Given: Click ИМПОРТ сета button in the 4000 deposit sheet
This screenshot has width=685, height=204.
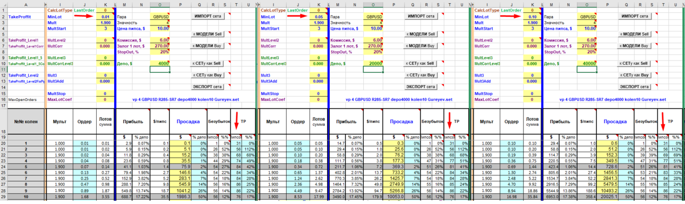Looking at the screenshot, I should coord(208,16).
